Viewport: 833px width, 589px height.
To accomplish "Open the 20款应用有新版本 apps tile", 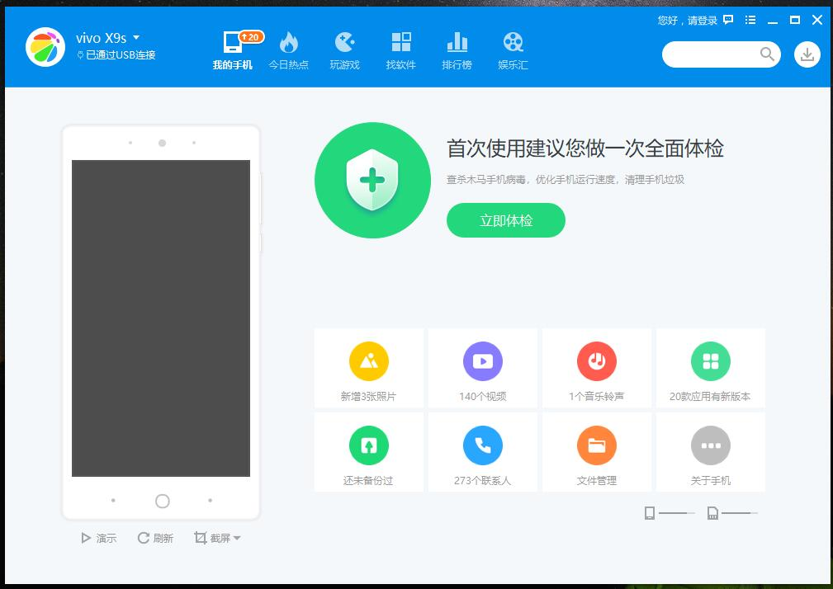I will click(711, 368).
